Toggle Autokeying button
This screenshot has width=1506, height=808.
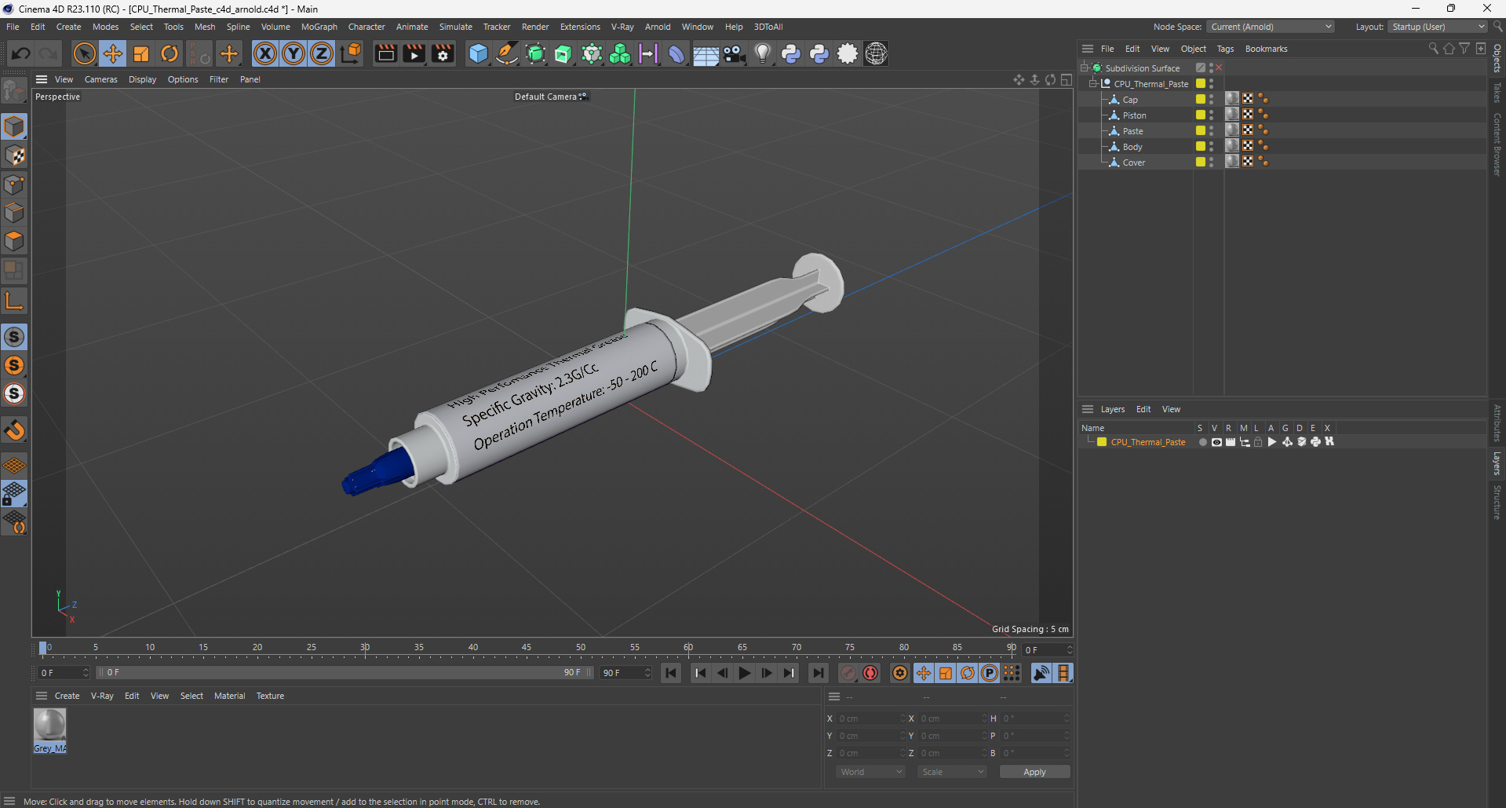tap(870, 673)
